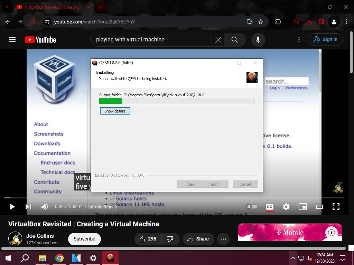The width and height of the screenshot is (354, 265).
Task: Click the vertical page scrollbar
Action: tap(351, 52)
